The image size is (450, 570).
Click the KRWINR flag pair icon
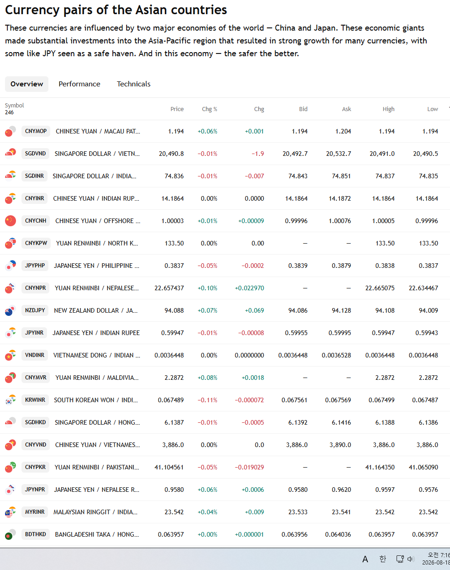pyautogui.click(x=11, y=400)
